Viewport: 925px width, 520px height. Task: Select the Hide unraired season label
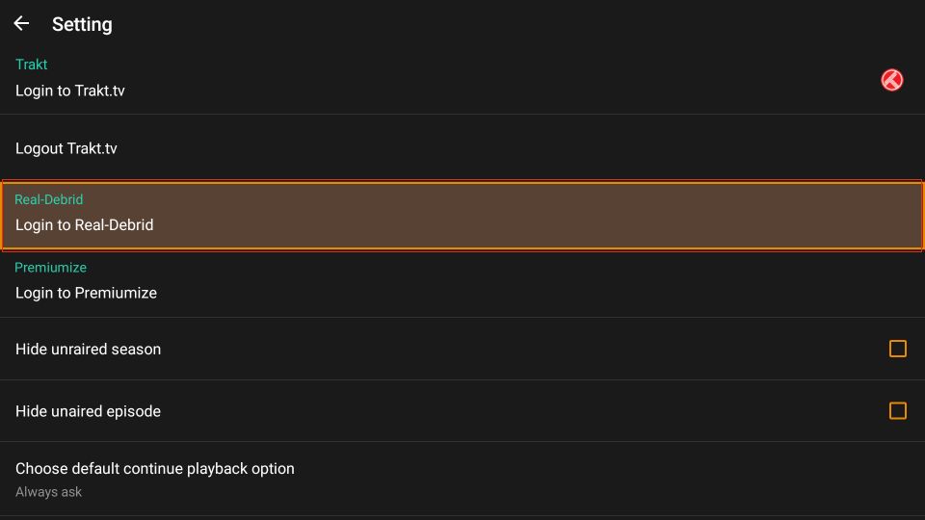(88, 349)
